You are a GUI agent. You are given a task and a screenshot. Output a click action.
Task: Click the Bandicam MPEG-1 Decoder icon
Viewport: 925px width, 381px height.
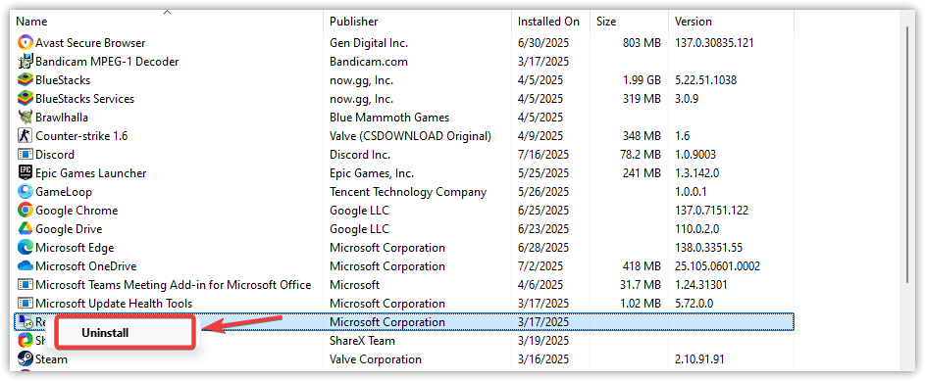tap(26, 62)
